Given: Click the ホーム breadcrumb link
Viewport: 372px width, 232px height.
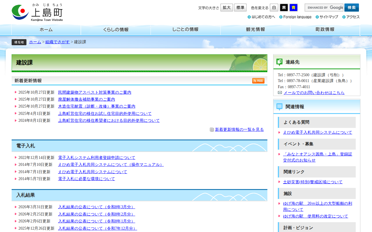Looking at the screenshot, I should [x=35, y=42].
